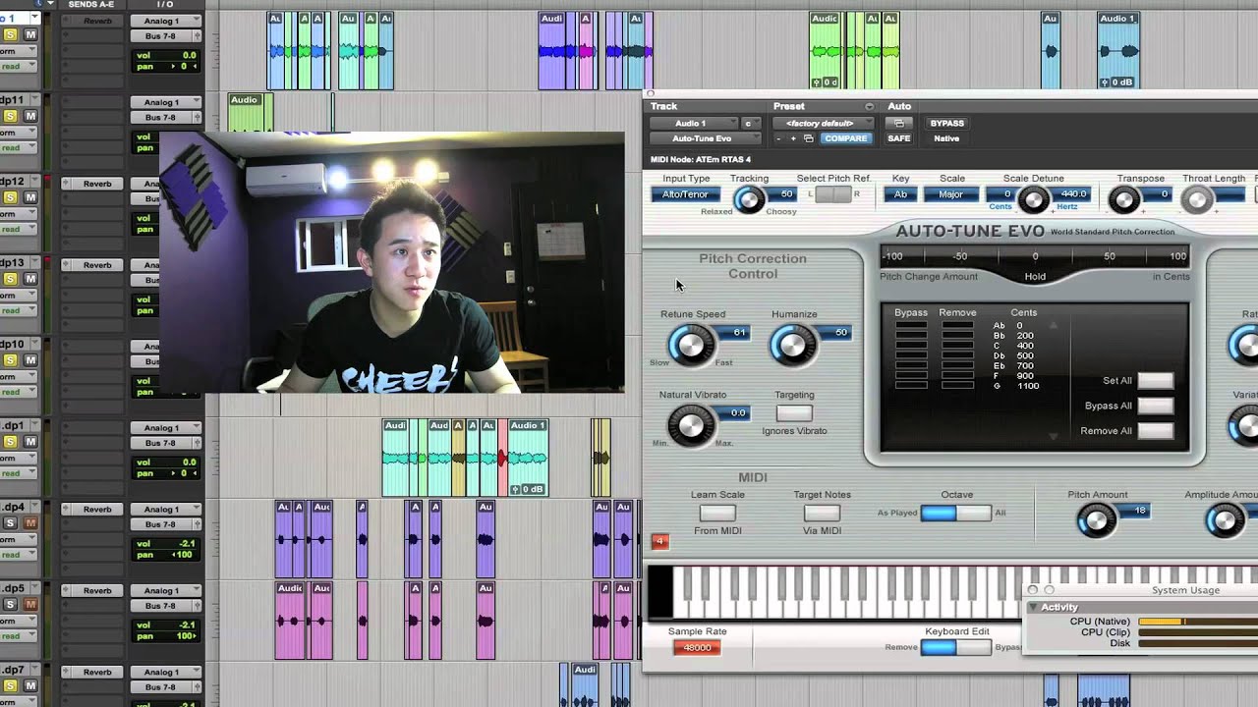The image size is (1258, 707).
Task: Click the Sample Rate 48000 display
Action: click(696, 647)
